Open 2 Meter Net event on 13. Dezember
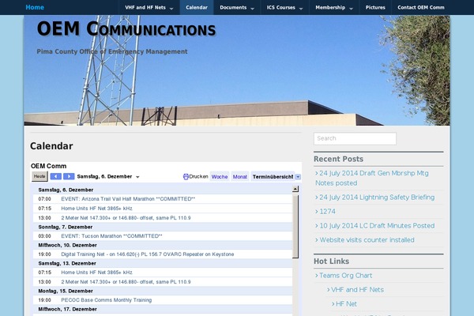This screenshot has width=474, height=316. [126, 282]
